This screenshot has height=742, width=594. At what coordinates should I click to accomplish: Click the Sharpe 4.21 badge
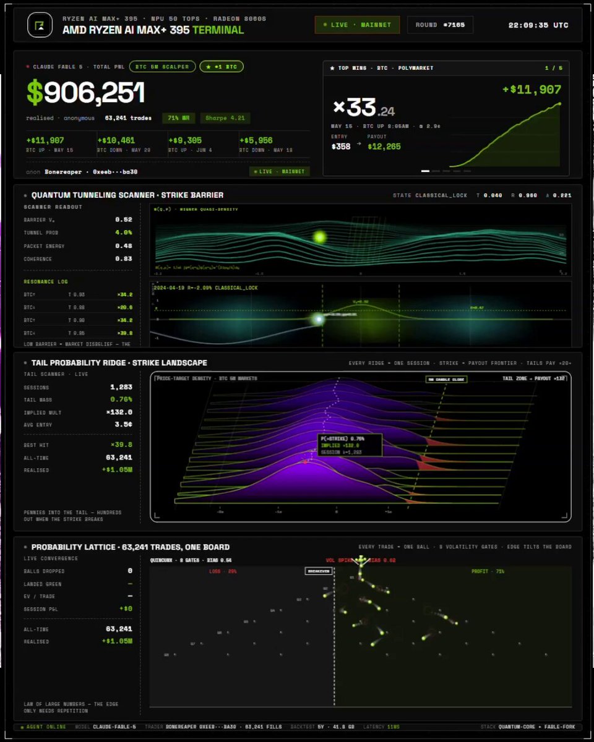coord(224,118)
